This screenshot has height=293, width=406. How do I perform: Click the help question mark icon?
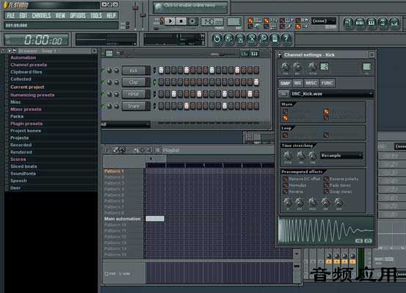pyautogui.click(x=286, y=39)
